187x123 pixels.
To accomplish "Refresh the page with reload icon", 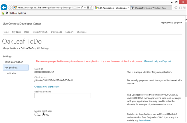I will 91,8.
